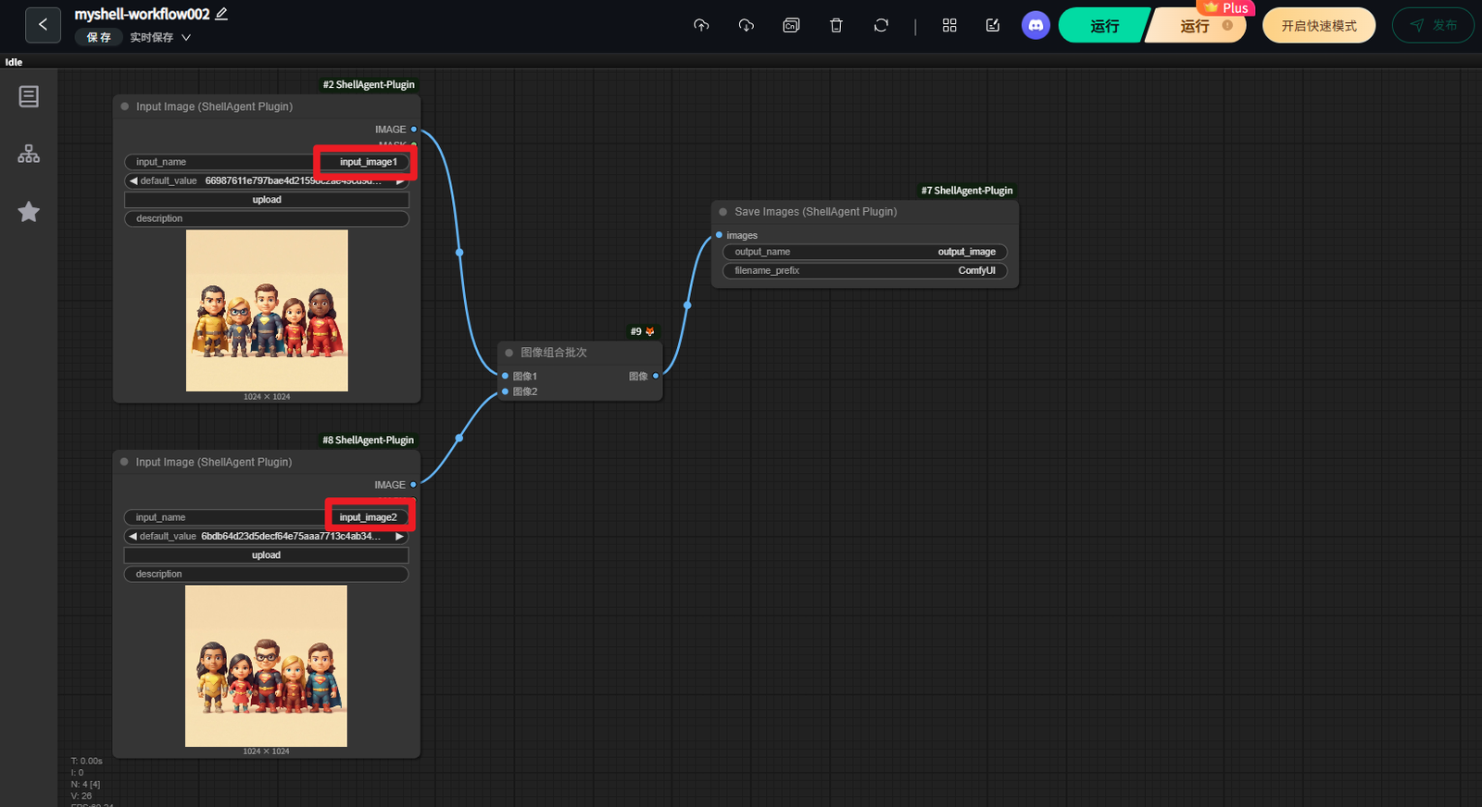The height and width of the screenshot is (807, 1482).
Task: Click the image preview in node #2
Action: pos(267,310)
